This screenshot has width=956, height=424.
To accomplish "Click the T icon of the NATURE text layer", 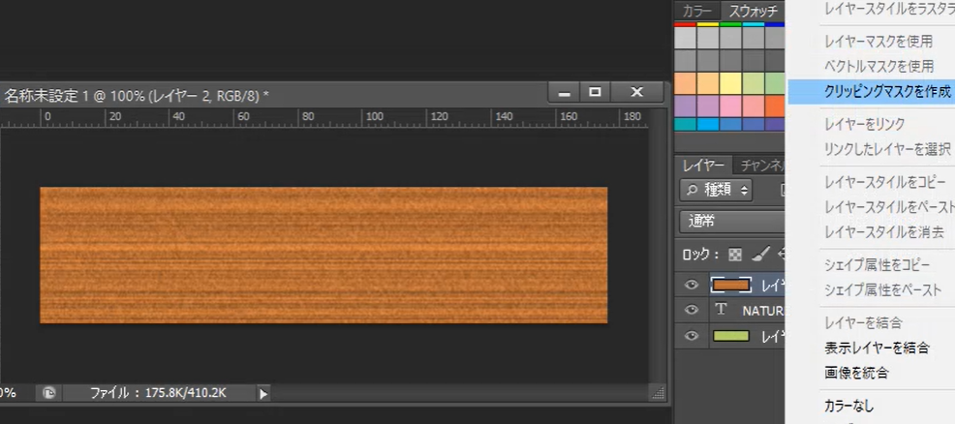I will click(721, 311).
